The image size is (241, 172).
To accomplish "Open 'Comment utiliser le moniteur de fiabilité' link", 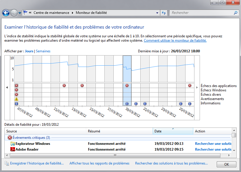I will coord(175,40).
